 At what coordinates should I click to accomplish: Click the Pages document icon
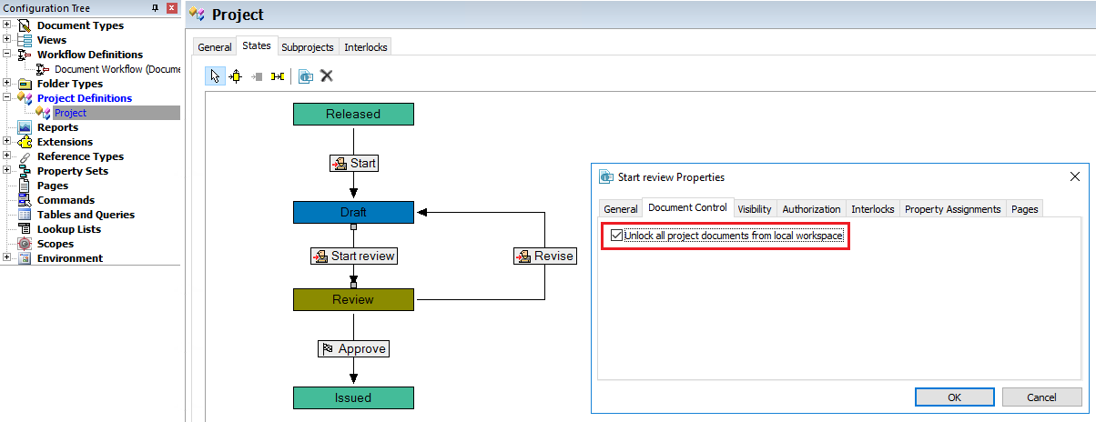[25, 186]
